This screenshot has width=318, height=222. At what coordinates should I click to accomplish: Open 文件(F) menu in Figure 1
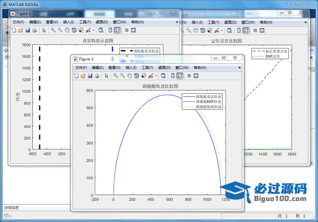pos(18,22)
